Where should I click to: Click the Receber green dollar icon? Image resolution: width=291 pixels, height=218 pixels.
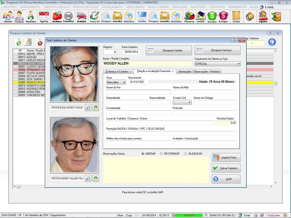[x=212, y=16]
